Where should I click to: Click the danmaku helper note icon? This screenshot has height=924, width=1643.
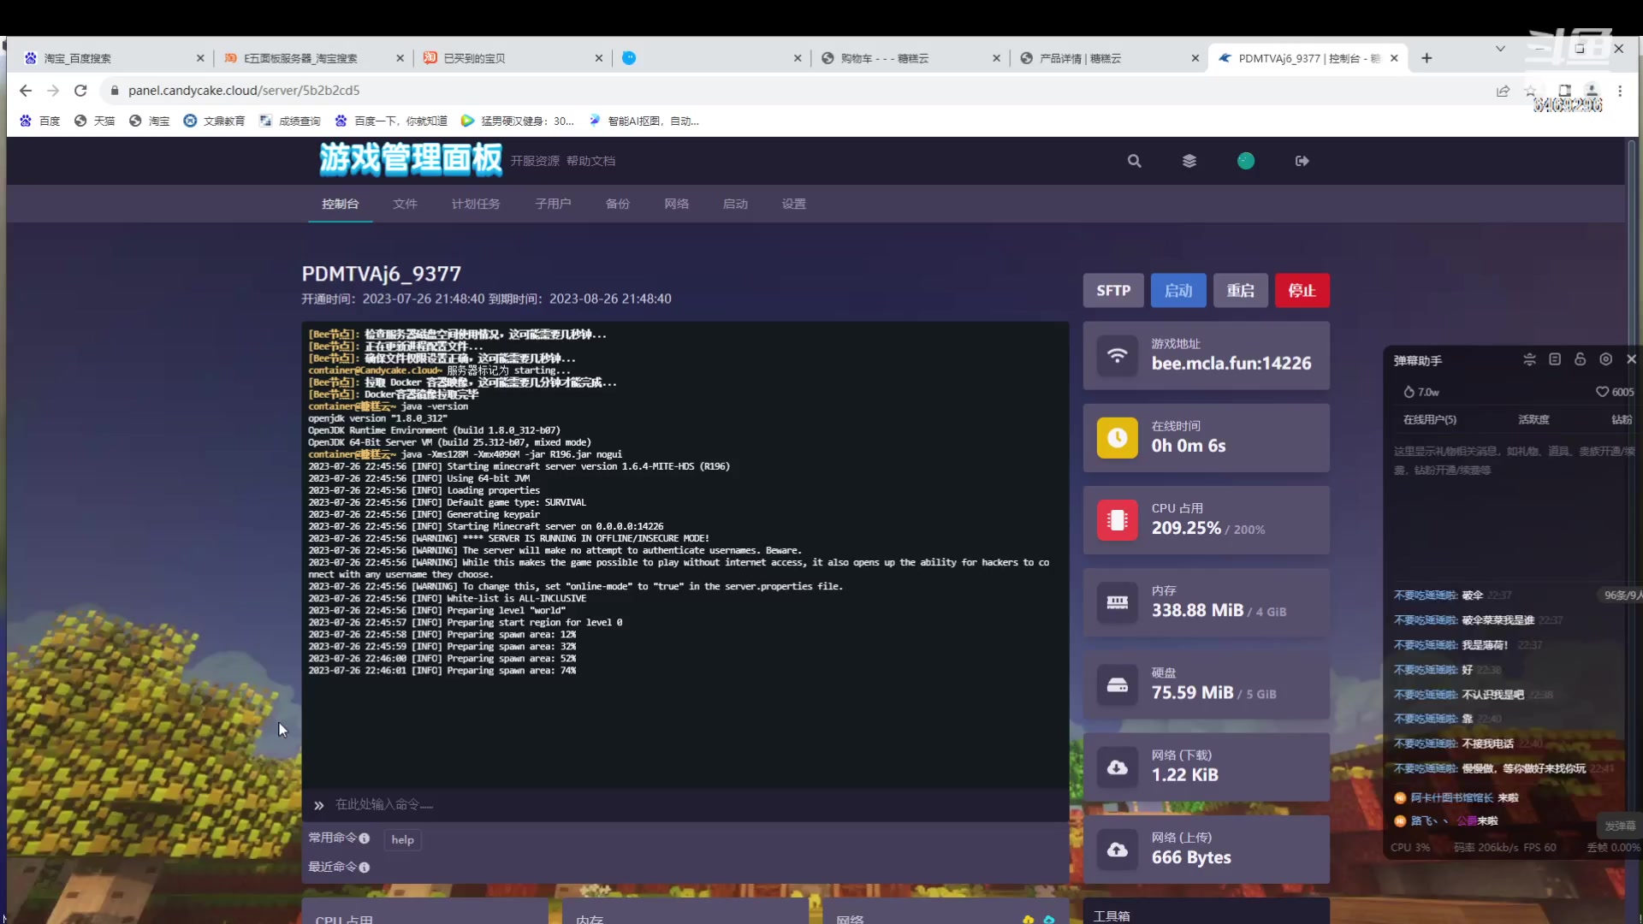point(1555,359)
